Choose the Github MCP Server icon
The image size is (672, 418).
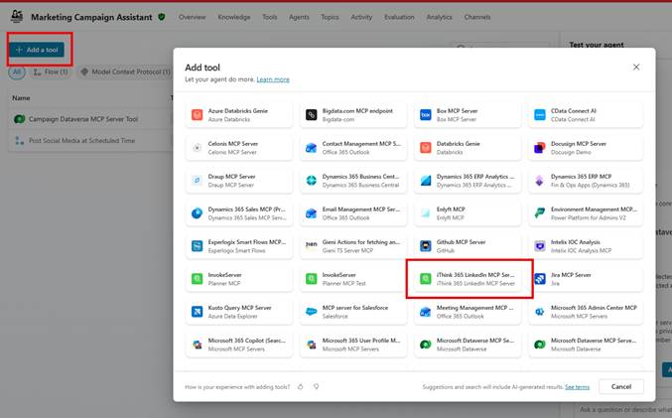point(425,245)
